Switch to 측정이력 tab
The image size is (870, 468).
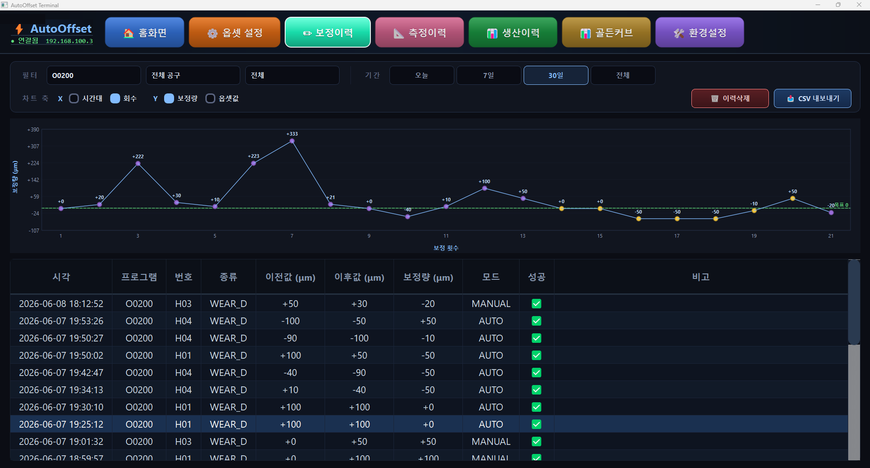[420, 33]
